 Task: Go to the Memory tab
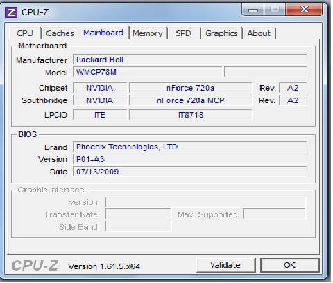tap(148, 33)
